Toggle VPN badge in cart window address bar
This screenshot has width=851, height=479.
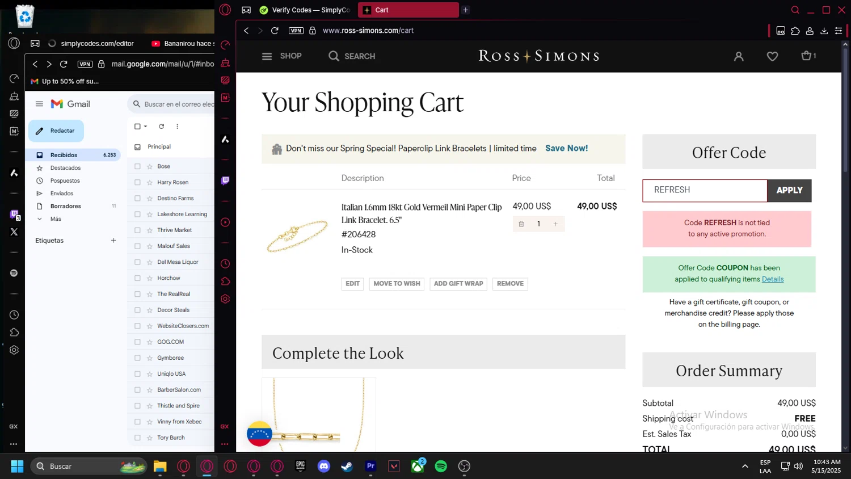pos(296,31)
